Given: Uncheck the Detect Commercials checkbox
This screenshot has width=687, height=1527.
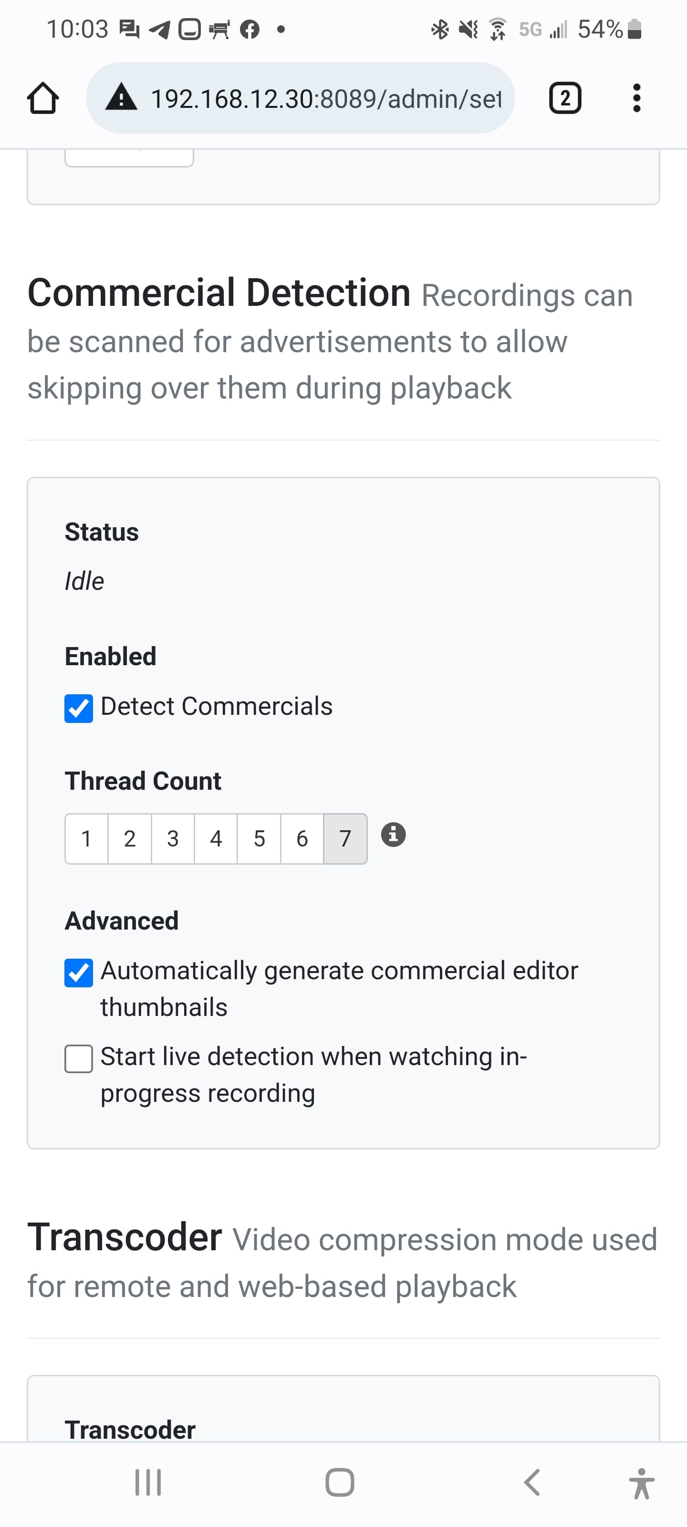Looking at the screenshot, I should (79, 708).
